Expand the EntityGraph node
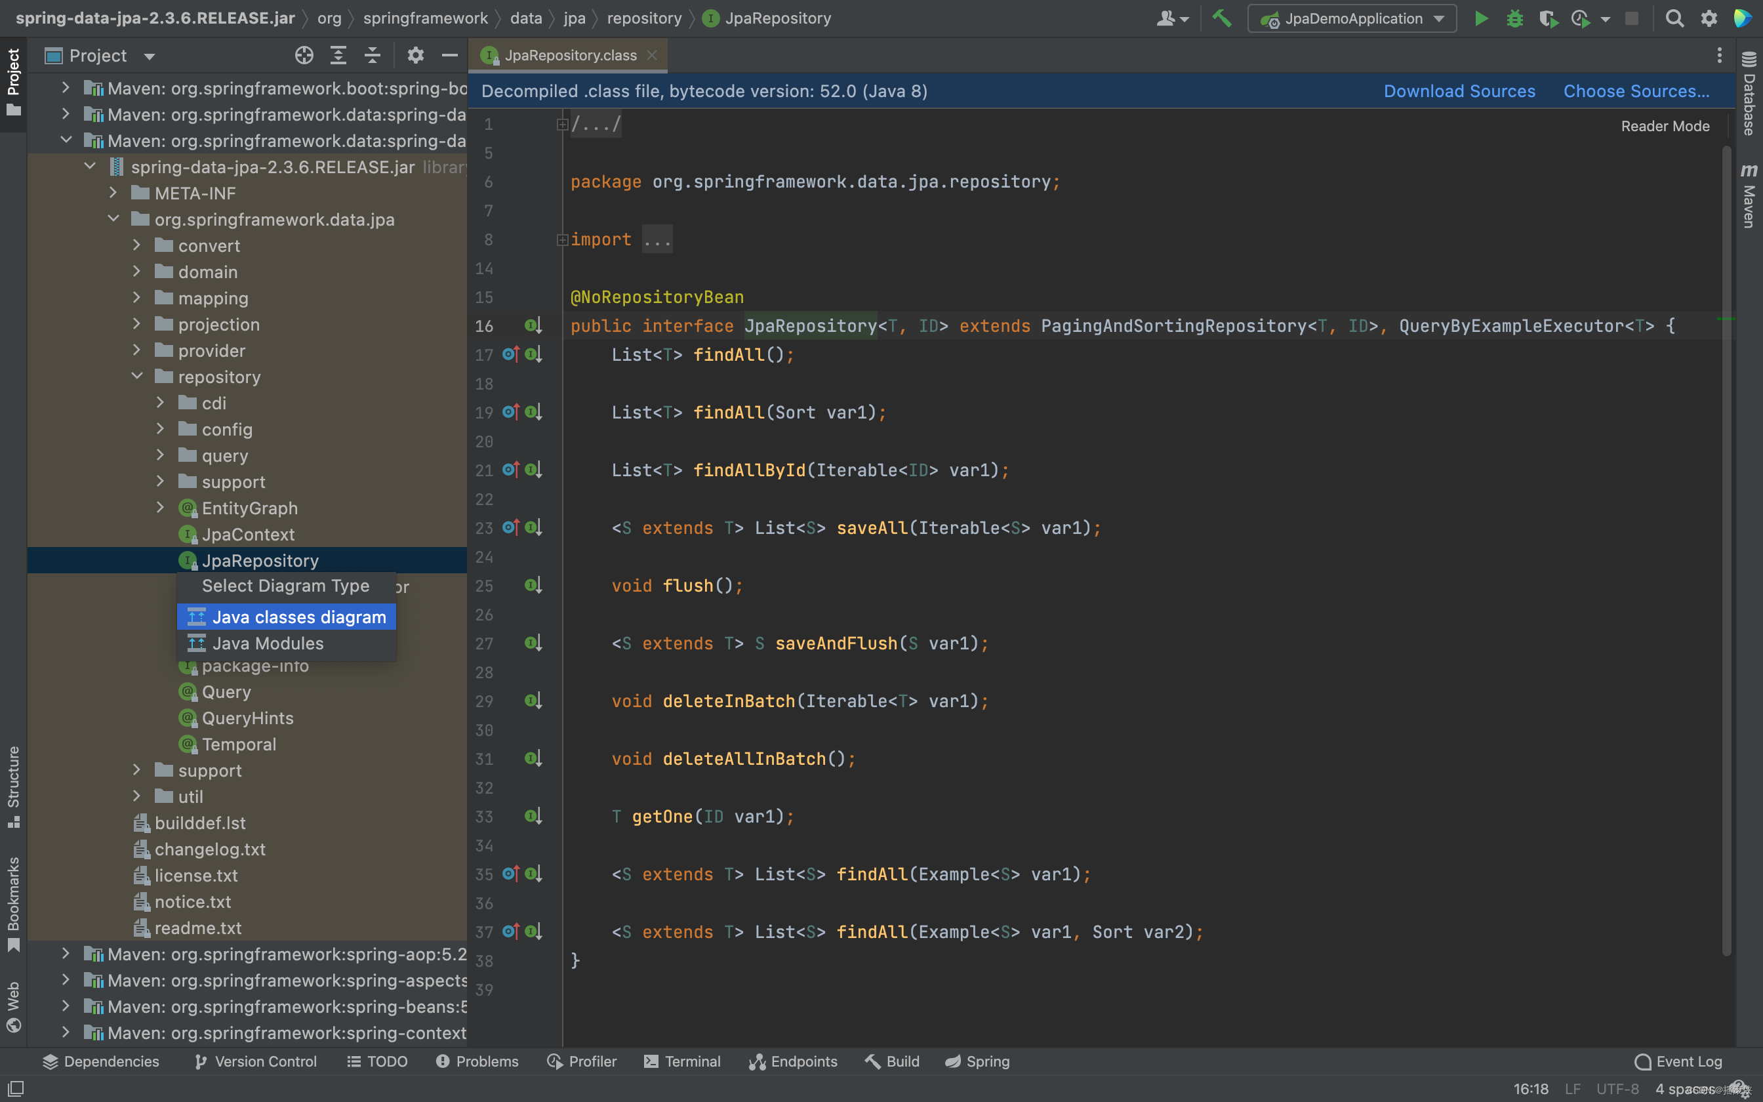This screenshot has width=1763, height=1102. click(159, 508)
